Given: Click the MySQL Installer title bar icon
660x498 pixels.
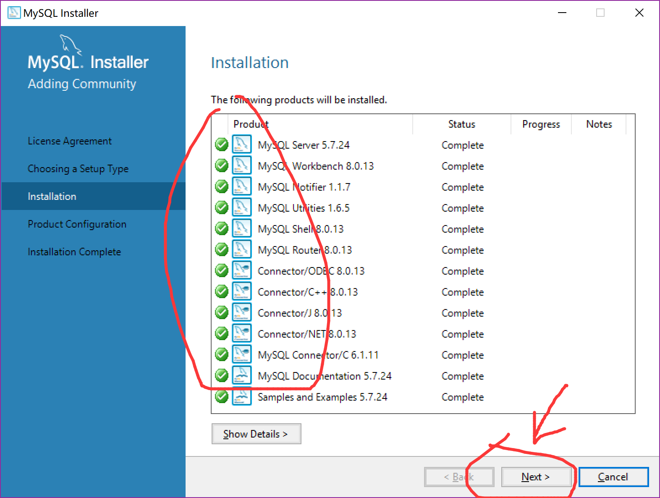Looking at the screenshot, I should coord(14,13).
